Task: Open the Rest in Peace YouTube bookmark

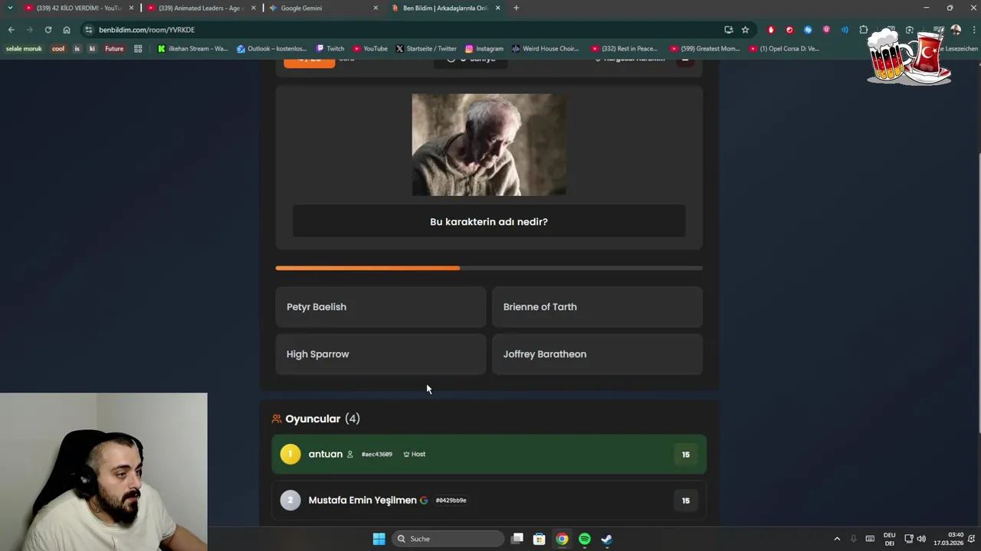Action: point(625,48)
